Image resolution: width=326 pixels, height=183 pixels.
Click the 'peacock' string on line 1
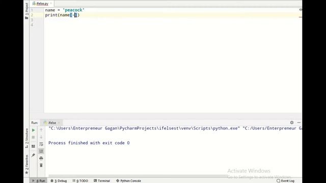[73, 10]
